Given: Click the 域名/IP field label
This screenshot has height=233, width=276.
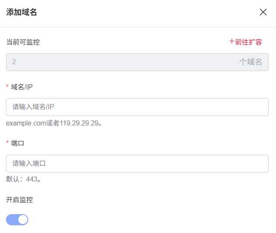Looking at the screenshot, I should click(x=22, y=87).
